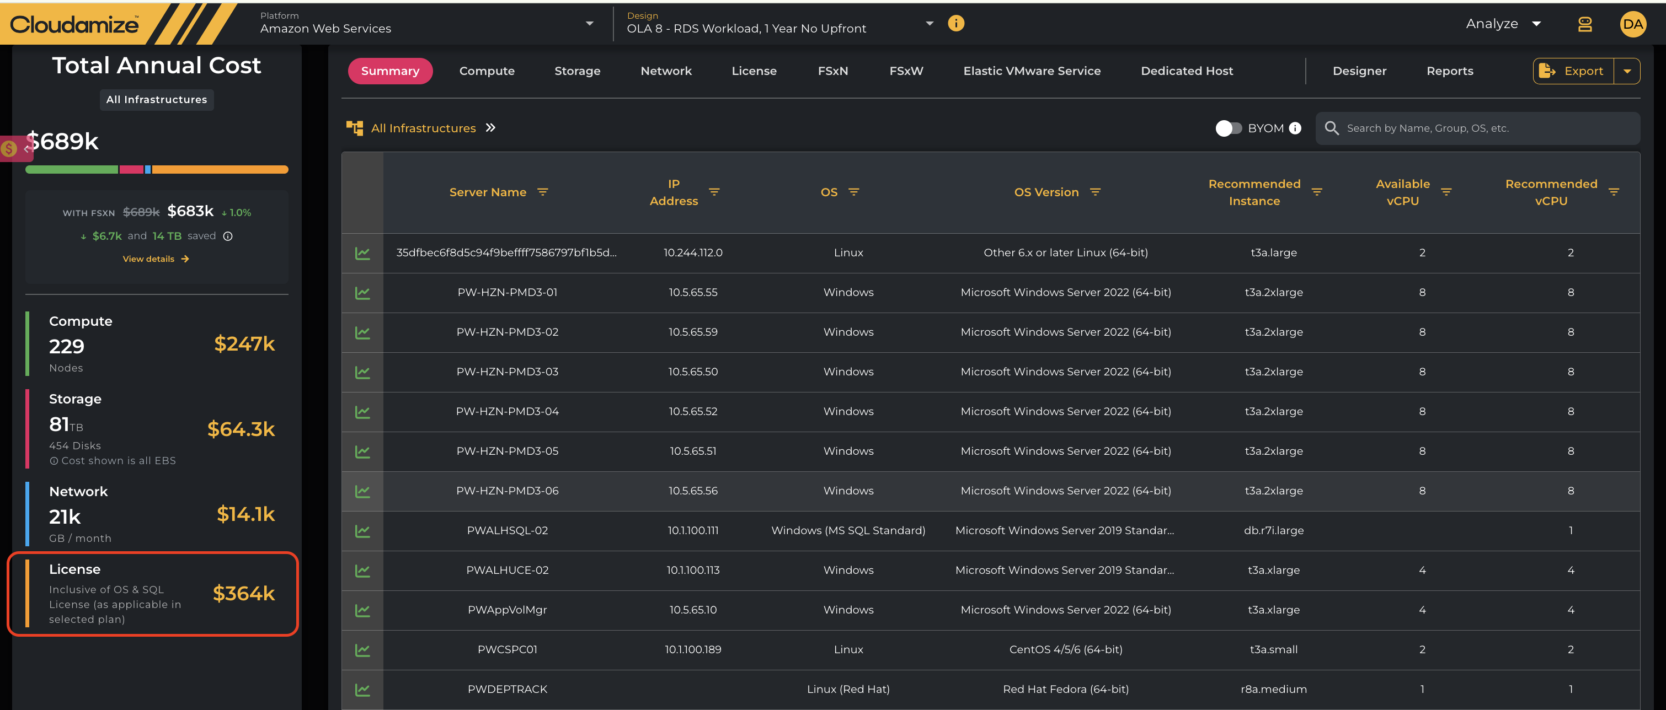Image resolution: width=1666 pixels, height=710 pixels.
Task: Click the orange license segment of cost bar
Action: (220, 170)
